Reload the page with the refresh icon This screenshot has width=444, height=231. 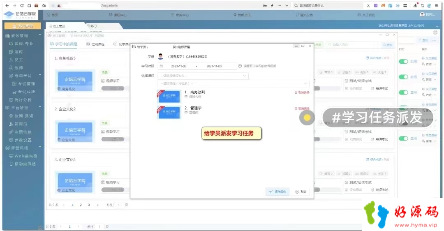click(x=22, y=5)
